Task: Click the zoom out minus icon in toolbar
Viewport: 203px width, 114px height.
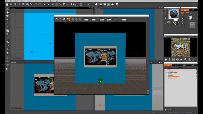Action: (92, 4)
